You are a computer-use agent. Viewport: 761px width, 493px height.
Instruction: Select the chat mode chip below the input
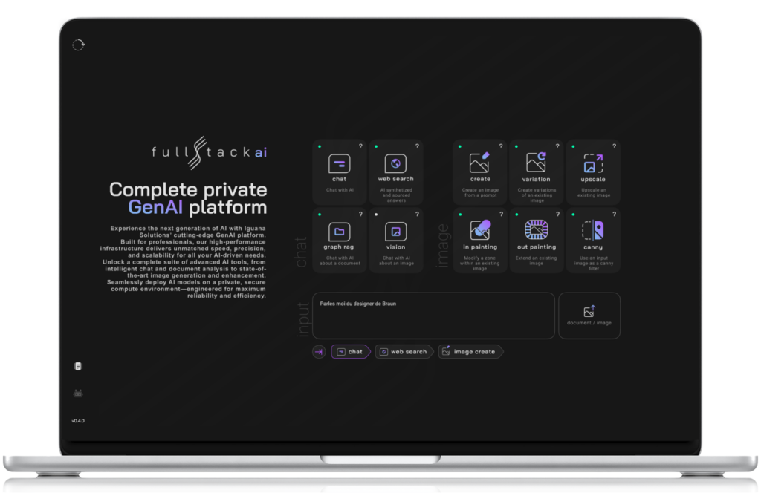(x=351, y=352)
